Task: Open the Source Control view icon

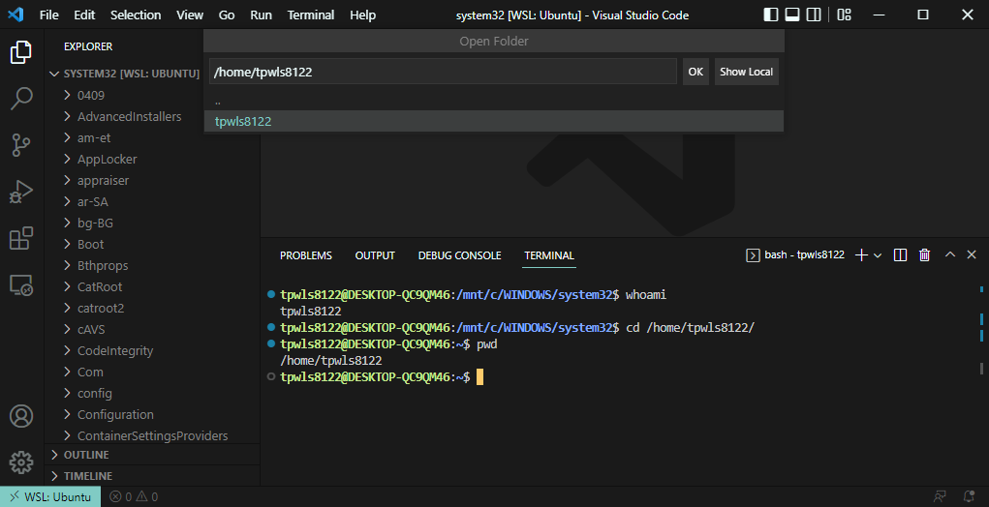Action: point(21,145)
